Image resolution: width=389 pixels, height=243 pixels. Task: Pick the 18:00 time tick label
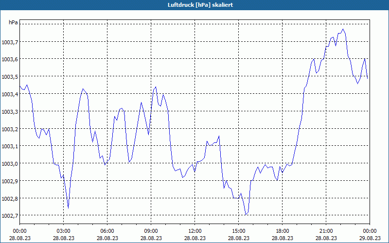283,231
